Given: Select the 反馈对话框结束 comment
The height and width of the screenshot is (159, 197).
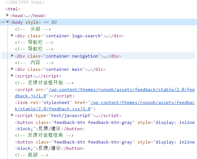Looking at the screenshot, I should pos(44,135).
